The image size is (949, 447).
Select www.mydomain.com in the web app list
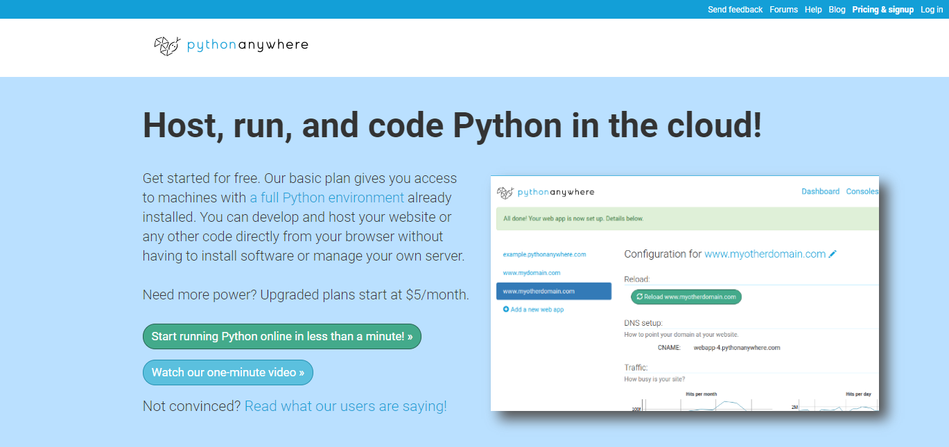532,272
